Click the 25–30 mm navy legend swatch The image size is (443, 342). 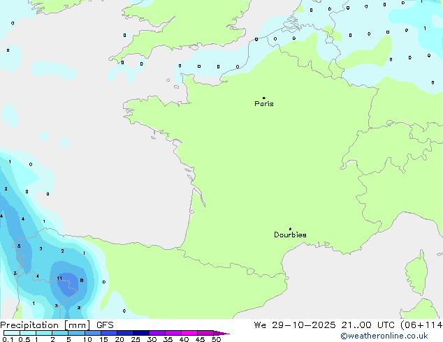[x=140, y=333]
